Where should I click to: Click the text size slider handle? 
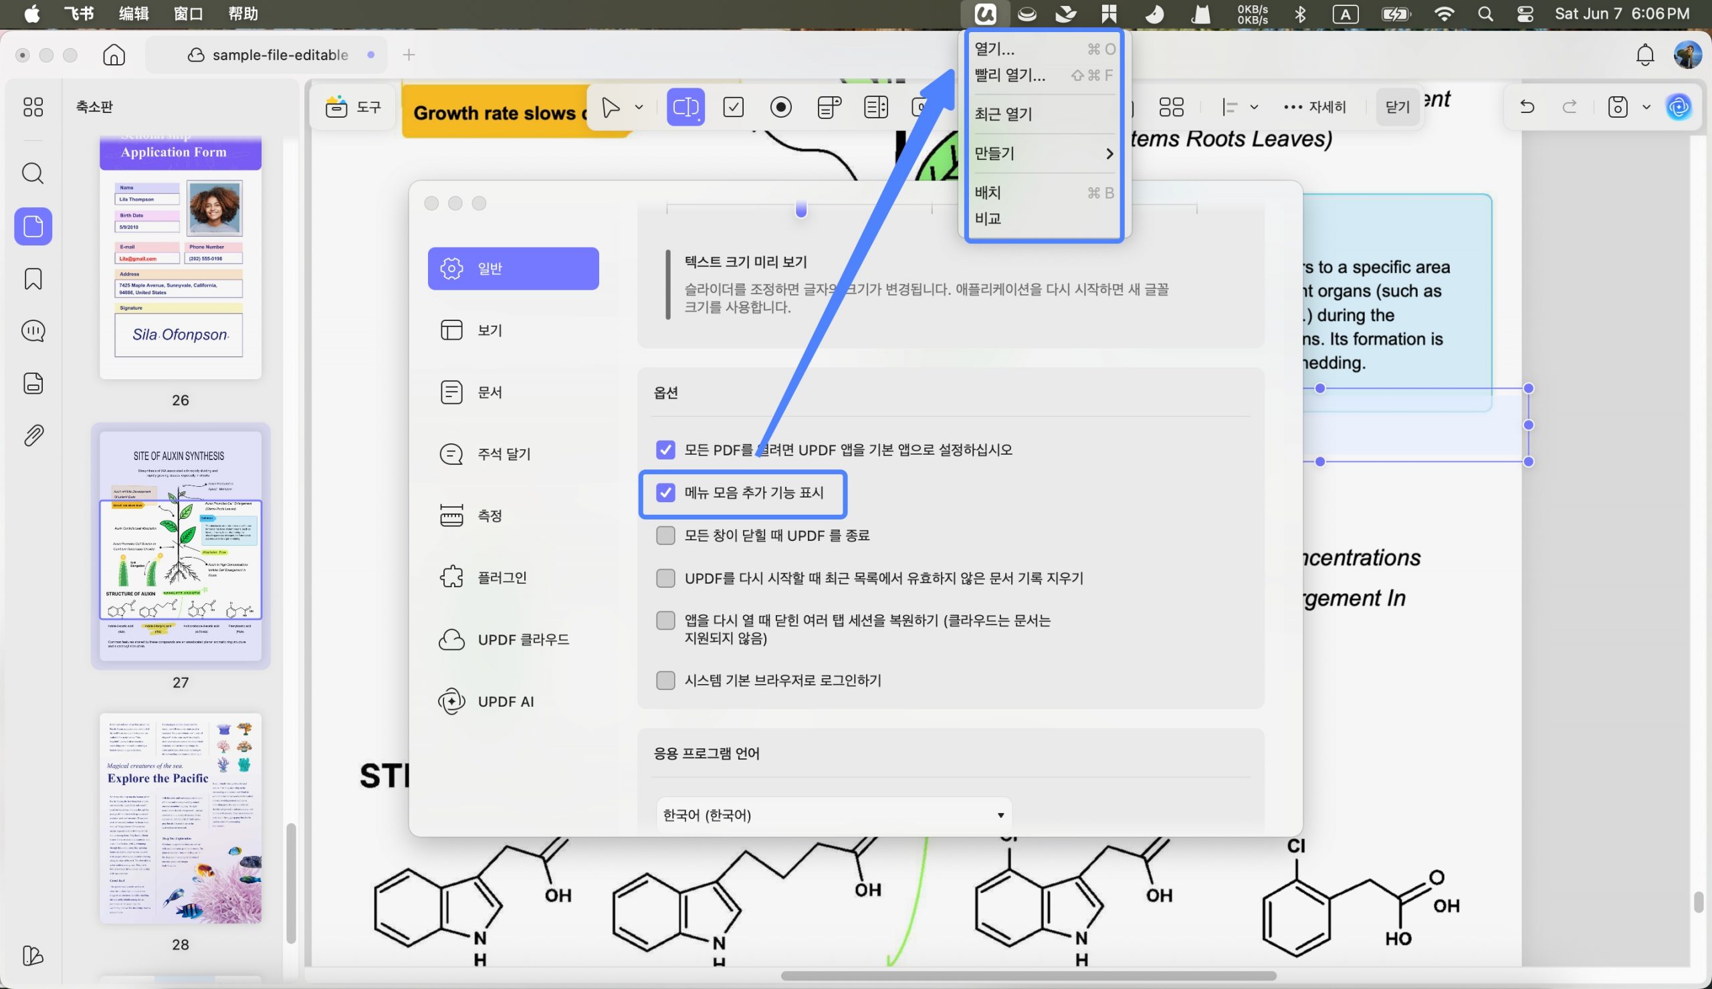pos(801,209)
